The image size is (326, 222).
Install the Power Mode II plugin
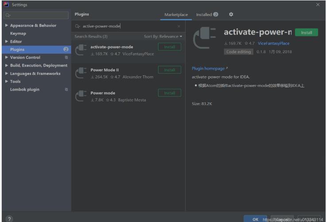point(170,70)
